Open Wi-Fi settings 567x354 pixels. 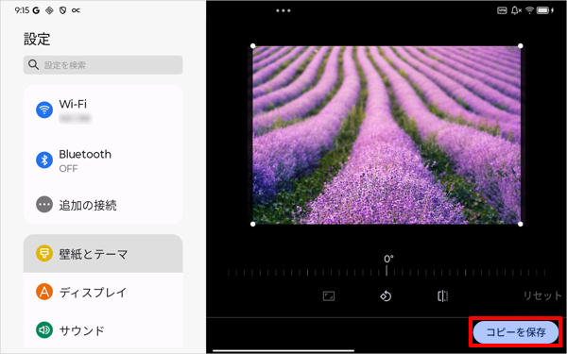click(x=103, y=110)
